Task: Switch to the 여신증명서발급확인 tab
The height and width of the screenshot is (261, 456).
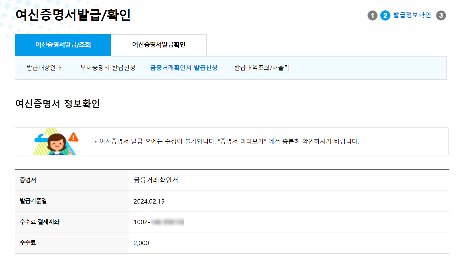Action: (x=159, y=45)
